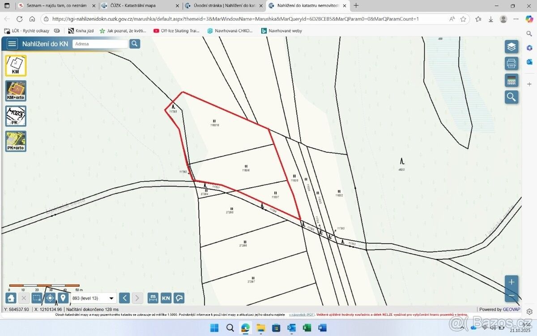Click the Adresa search input field
Image resolution: width=537 pixels, height=336 pixels.
click(x=100, y=44)
